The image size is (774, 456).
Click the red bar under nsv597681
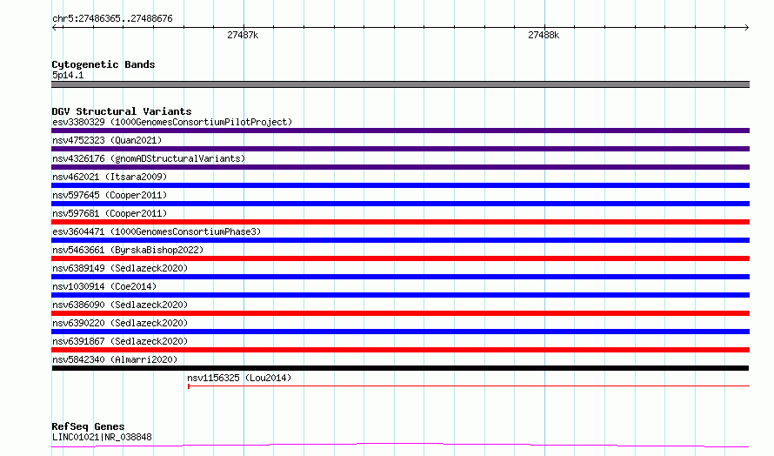pyautogui.click(x=400, y=222)
